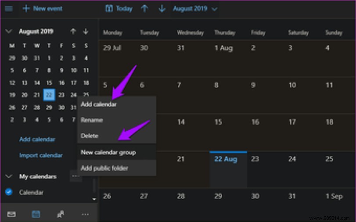Click the Thursday column header

point(225,33)
